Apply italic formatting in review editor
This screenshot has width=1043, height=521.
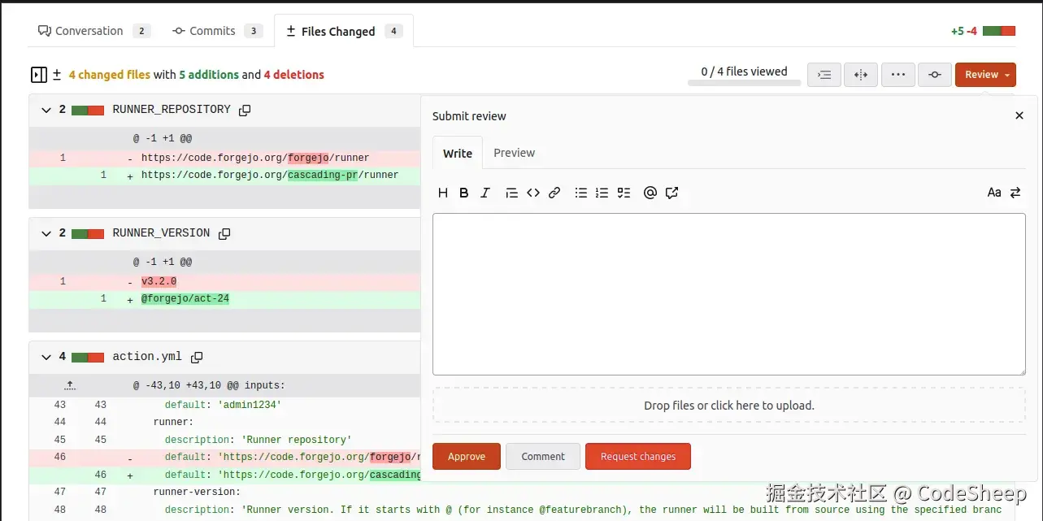(x=485, y=193)
